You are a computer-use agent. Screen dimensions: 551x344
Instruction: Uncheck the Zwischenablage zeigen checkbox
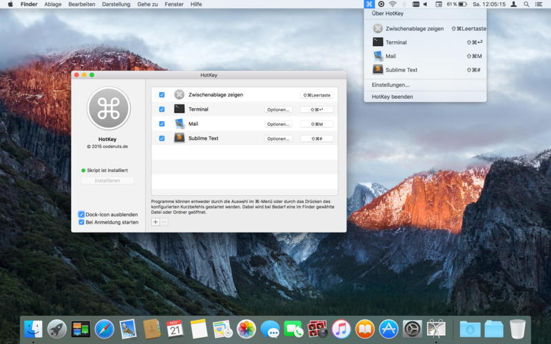click(x=162, y=95)
